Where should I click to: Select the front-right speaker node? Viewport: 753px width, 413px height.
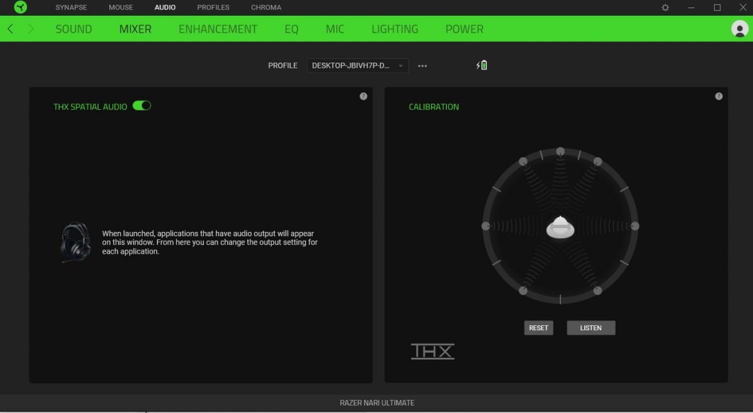click(597, 161)
